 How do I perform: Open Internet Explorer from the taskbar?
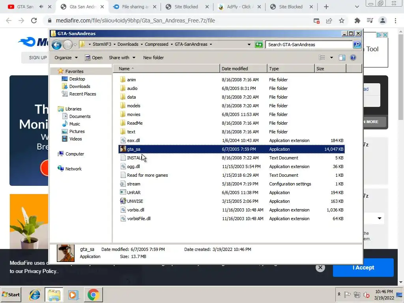point(35,295)
